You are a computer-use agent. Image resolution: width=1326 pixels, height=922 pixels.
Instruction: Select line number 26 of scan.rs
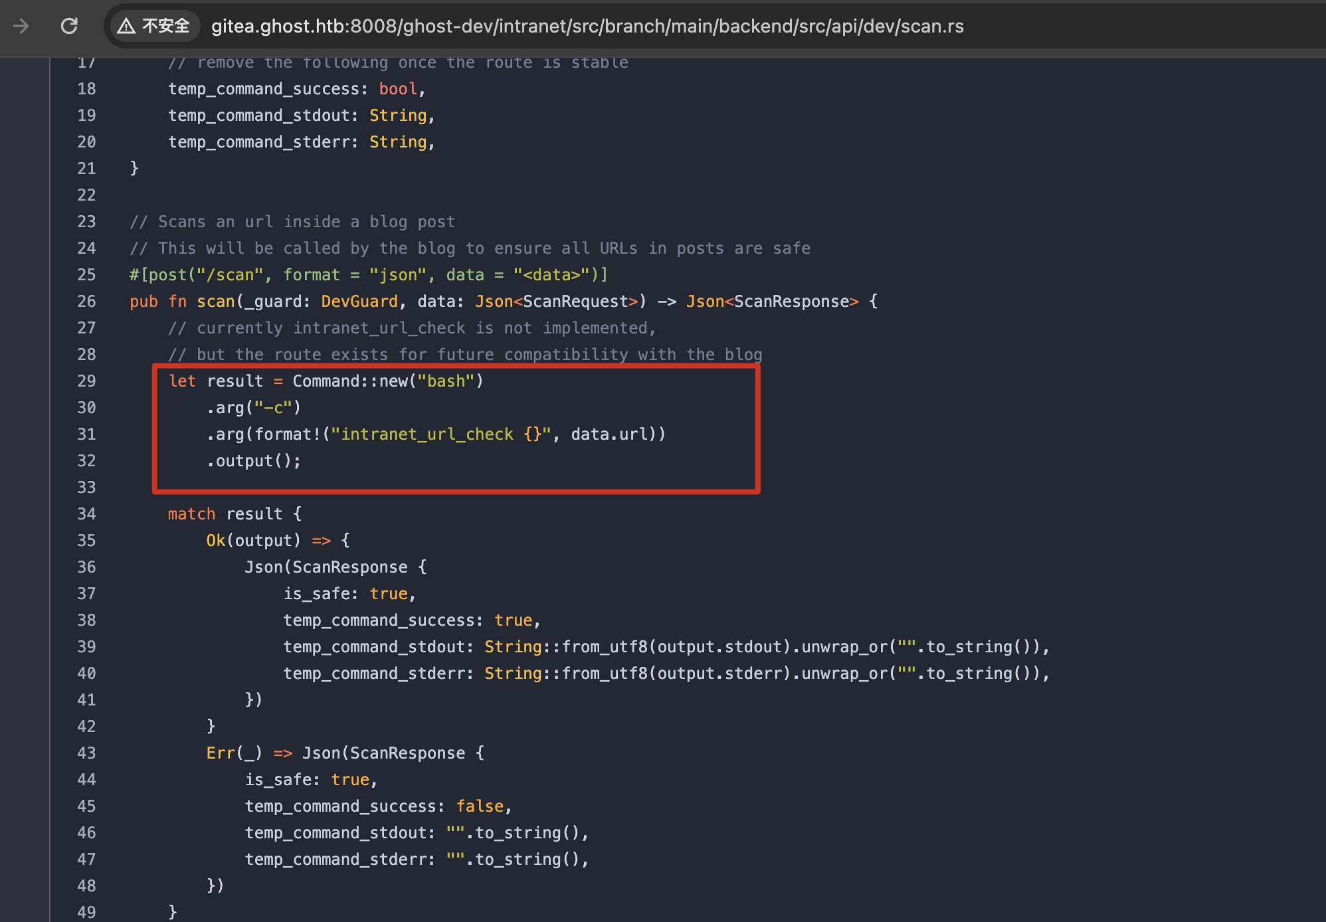[86, 302]
